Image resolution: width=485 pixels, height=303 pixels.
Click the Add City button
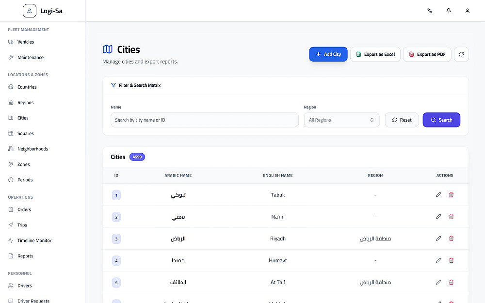pyautogui.click(x=328, y=54)
